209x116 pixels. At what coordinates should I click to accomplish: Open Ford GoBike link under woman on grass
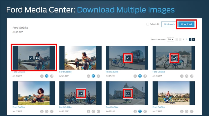point(19,107)
